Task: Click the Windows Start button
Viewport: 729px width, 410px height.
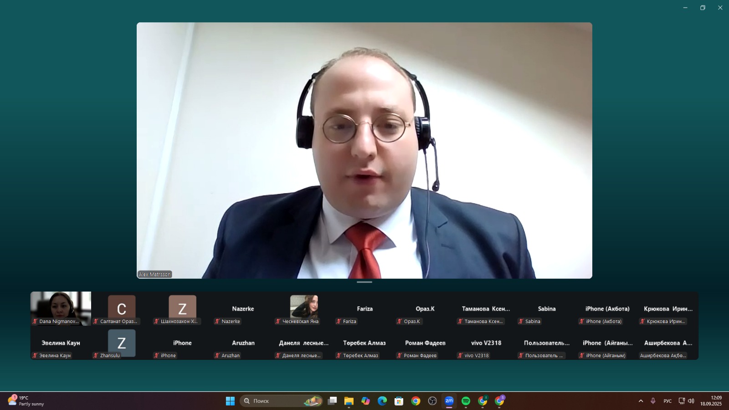Action: [x=230, y=401]
